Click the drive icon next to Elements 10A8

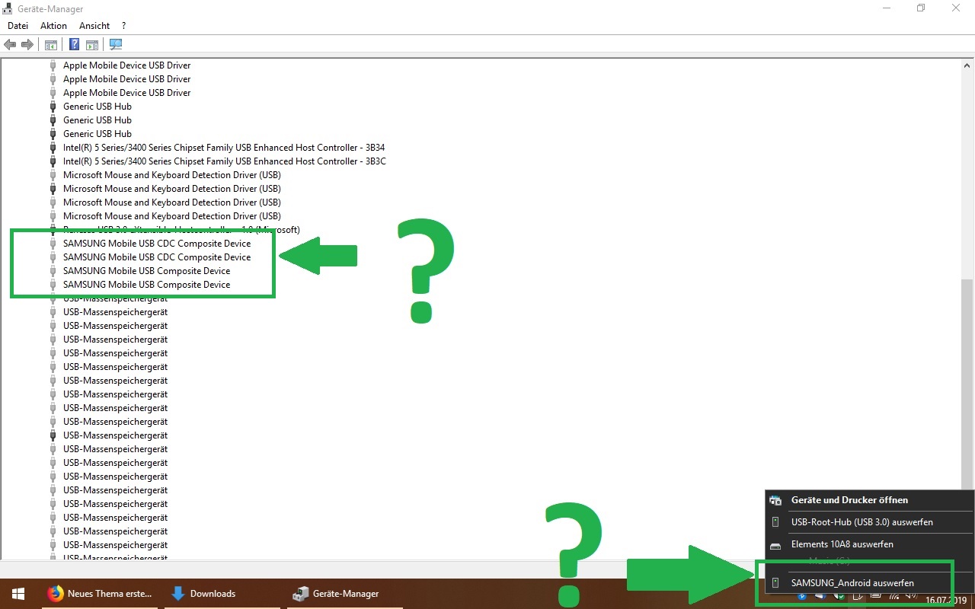[775, 545]
